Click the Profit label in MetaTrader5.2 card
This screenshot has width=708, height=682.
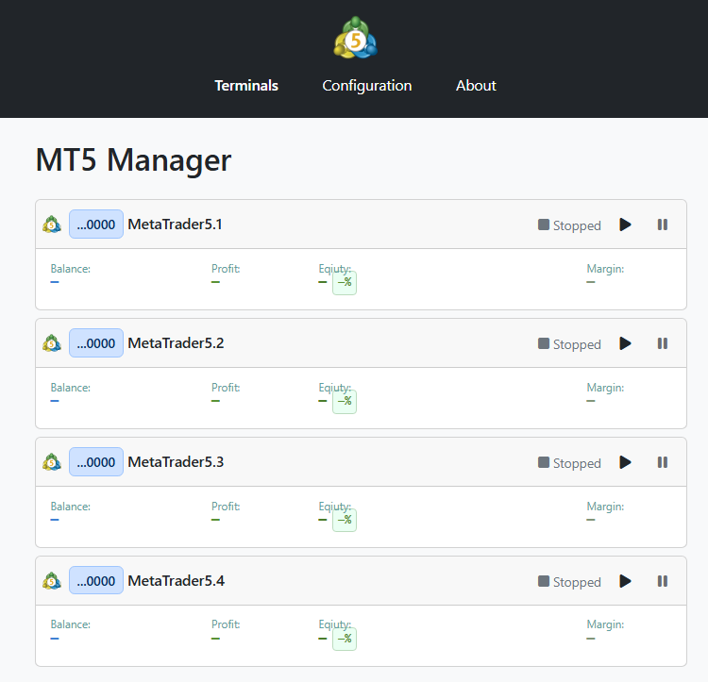pos(226,388)
